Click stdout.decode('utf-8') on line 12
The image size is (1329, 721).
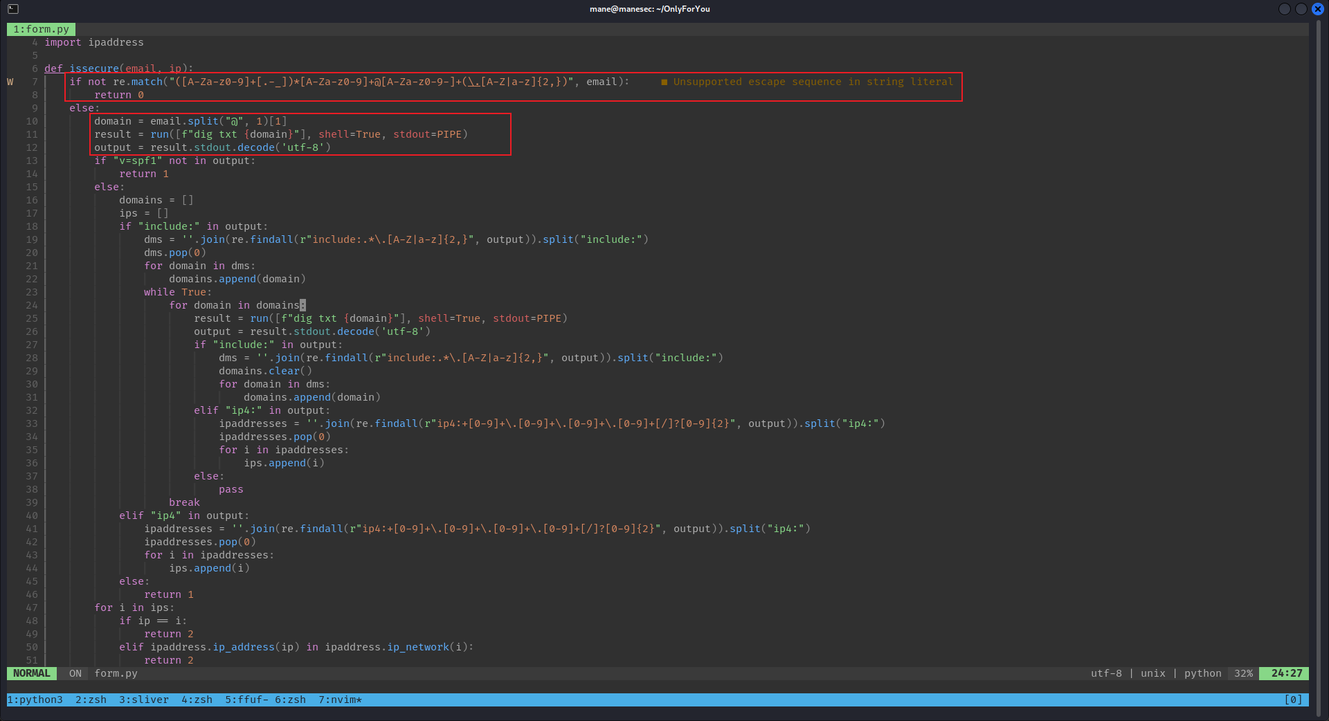(262, 147)
